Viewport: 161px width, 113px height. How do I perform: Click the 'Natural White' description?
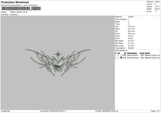point(133,55)
